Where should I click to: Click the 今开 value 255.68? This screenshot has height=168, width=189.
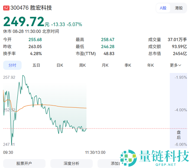pos(35,40)
